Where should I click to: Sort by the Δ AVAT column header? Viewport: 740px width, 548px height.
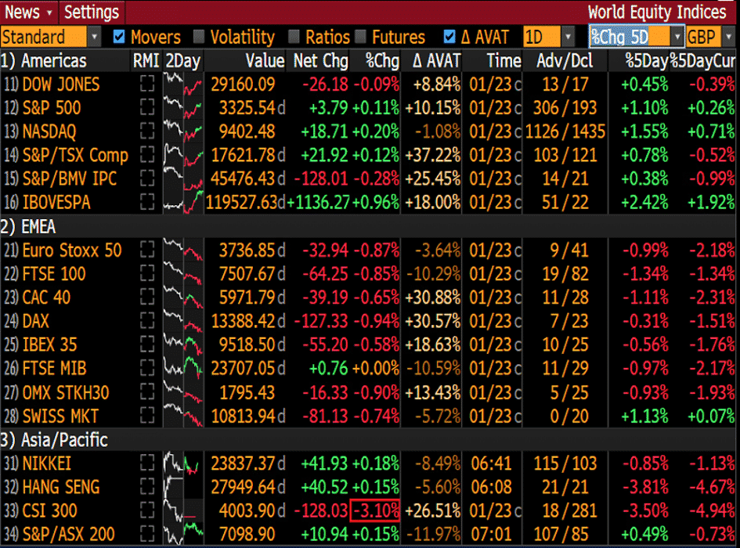436,61
